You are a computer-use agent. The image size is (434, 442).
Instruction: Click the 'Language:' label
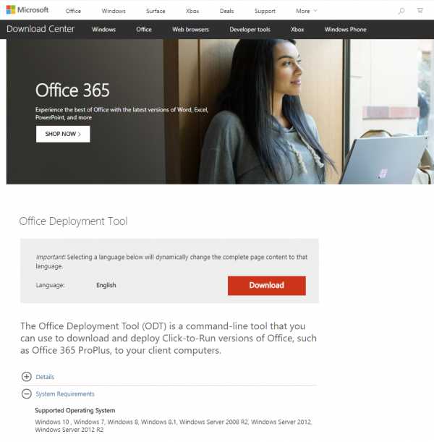click(x=50, y=285)
